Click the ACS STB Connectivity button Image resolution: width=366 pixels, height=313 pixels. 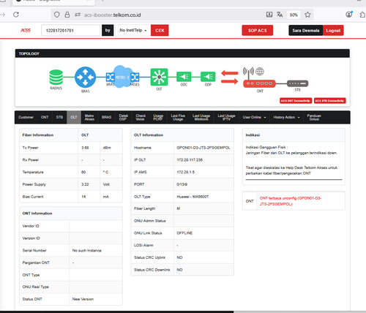click(330, 101)
